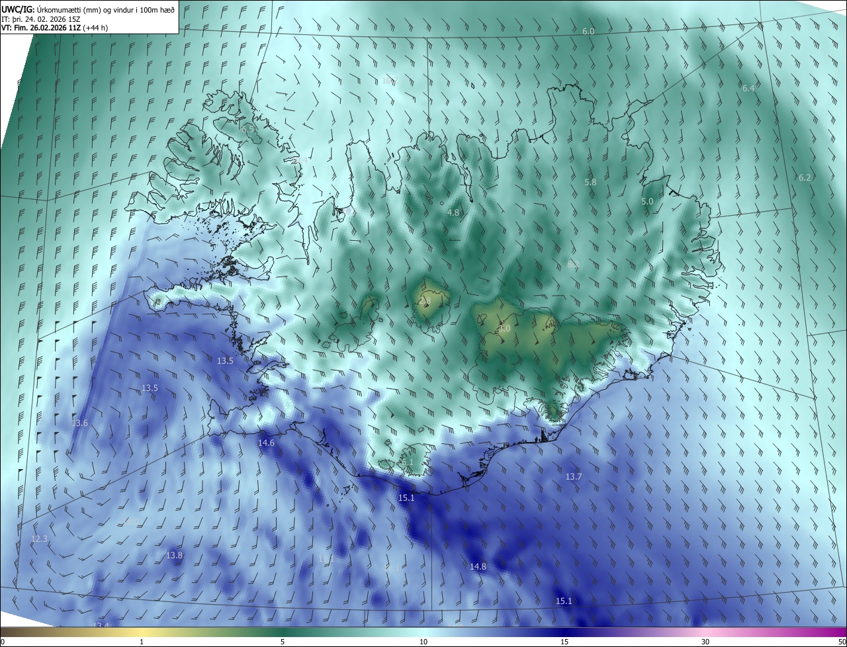Click the 'IT: þri. 24. 02. 2026 15Z' line
The height and width of the screenshot is (647, 847).
pyautogui.click(x=41, y=19)
